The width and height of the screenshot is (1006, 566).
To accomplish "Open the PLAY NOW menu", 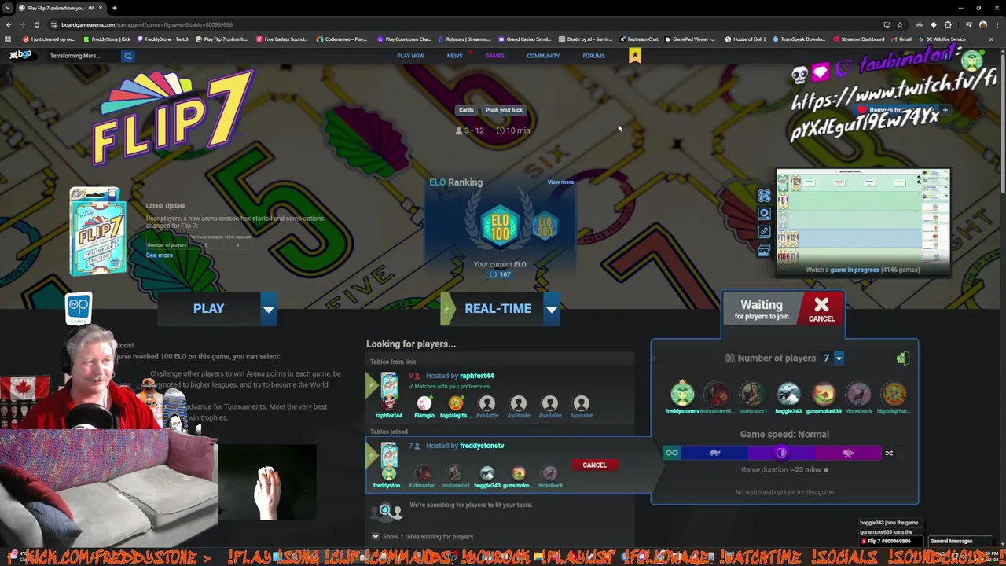I will coord(410,56).
